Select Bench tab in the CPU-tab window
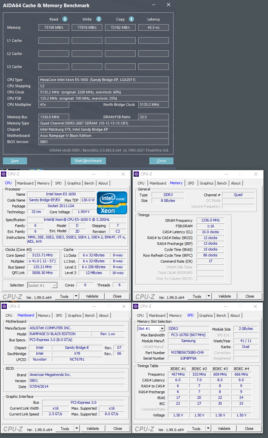 (x=89, y=183)
